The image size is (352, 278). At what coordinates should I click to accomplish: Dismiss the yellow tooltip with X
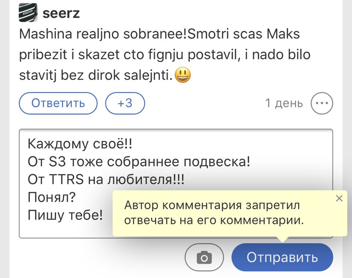pos(339,199)
